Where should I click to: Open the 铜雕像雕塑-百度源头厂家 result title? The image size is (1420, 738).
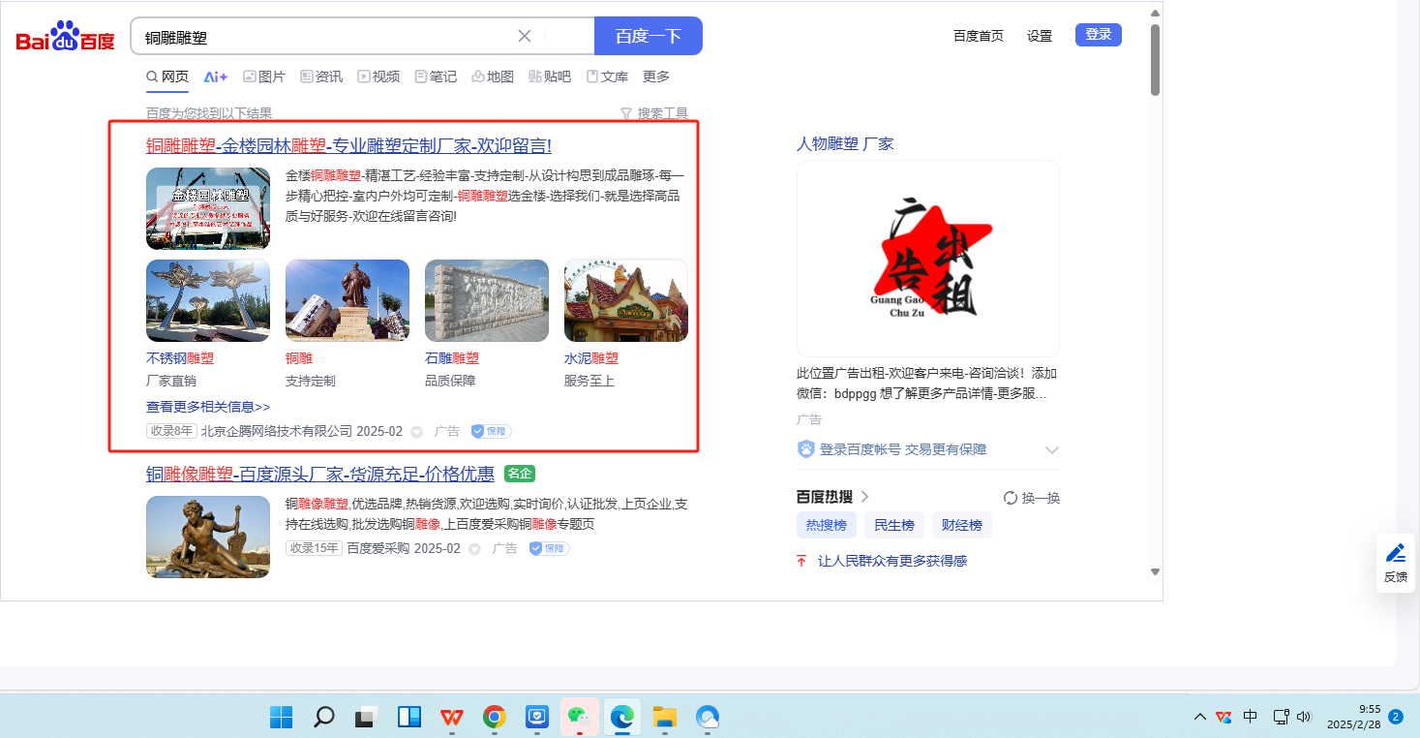pyautogui.click(x=320, y=474)
